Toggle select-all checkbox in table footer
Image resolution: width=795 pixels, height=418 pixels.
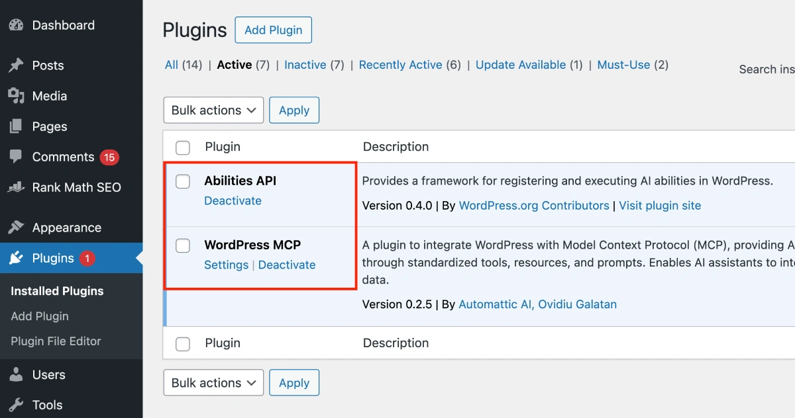pos(183,344)
